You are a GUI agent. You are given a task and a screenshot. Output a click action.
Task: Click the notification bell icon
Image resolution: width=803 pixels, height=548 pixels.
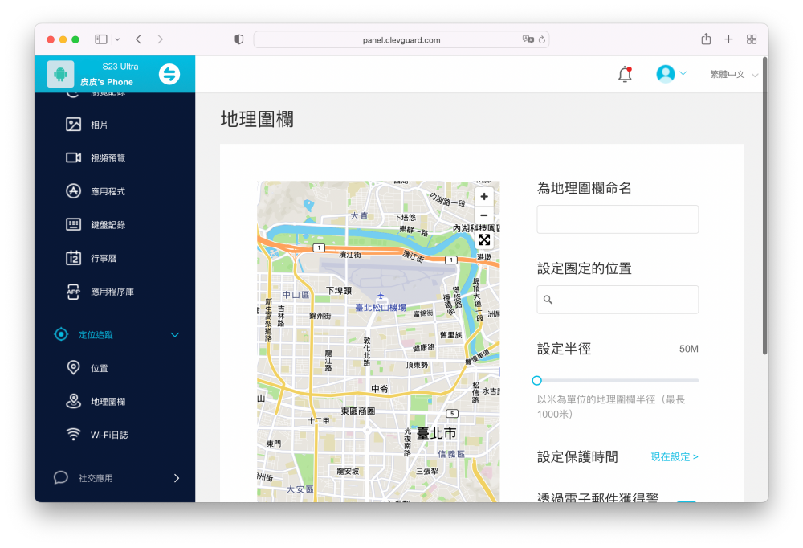(x=625, y=74)
